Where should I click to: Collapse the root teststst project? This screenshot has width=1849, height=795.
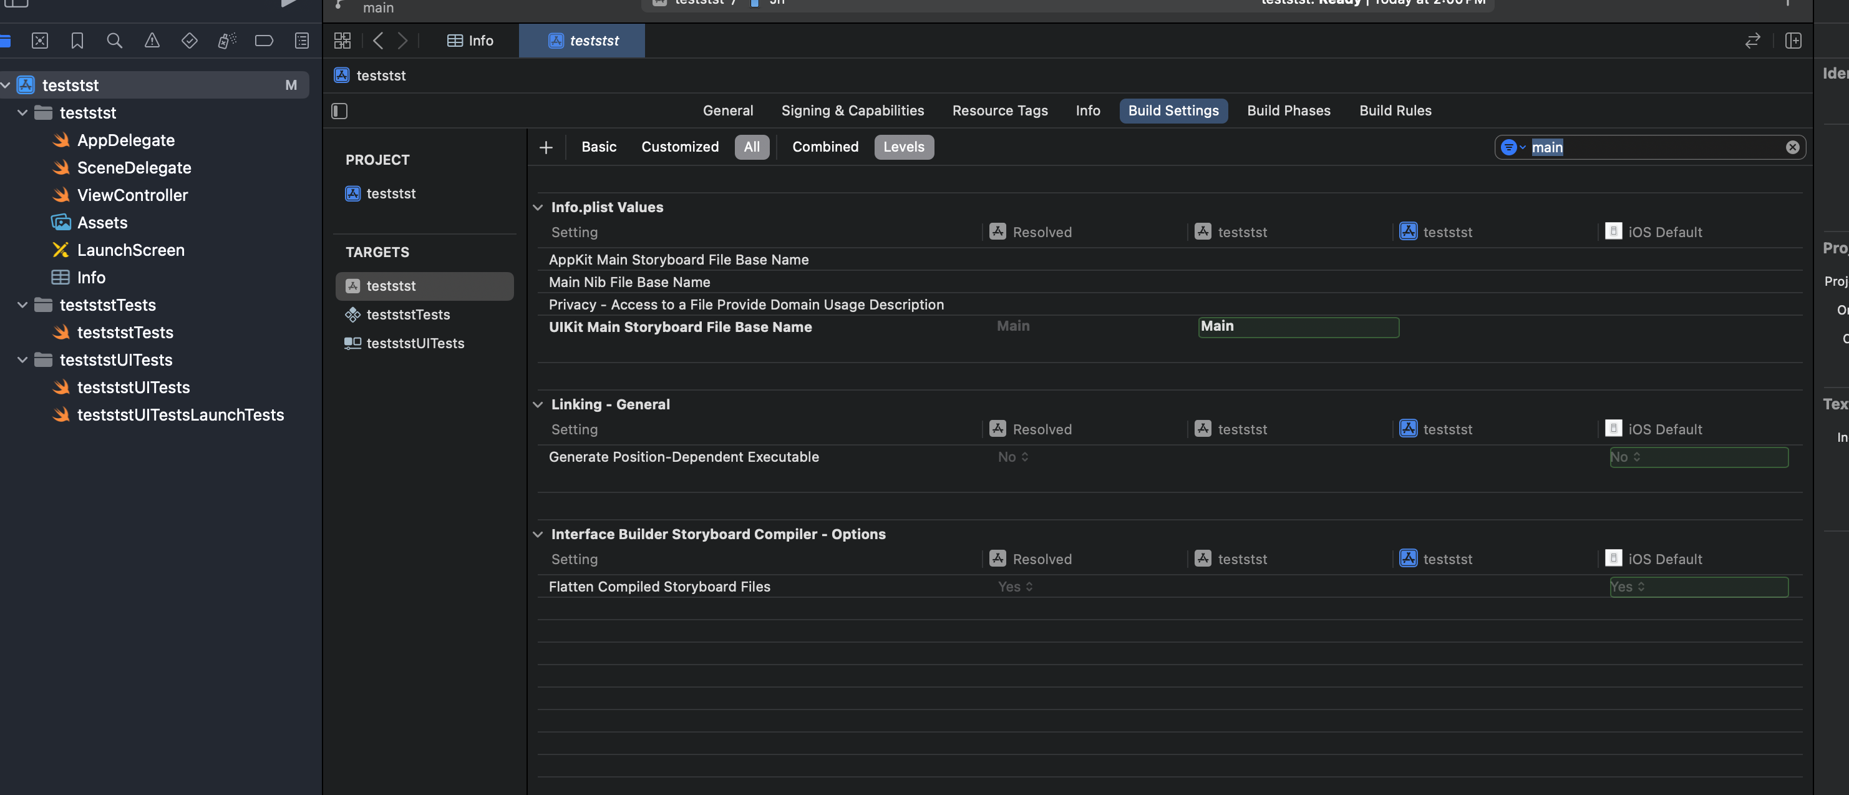6,85
